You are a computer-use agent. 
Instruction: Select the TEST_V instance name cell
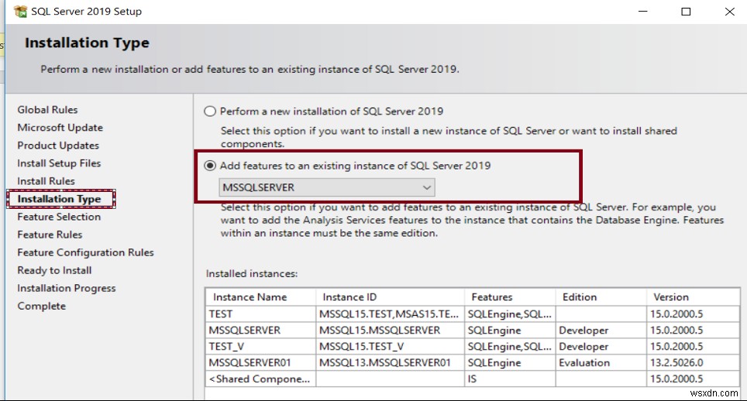coord(260,346)
